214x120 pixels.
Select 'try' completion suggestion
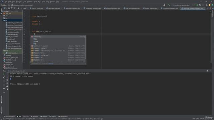[58, 44]
